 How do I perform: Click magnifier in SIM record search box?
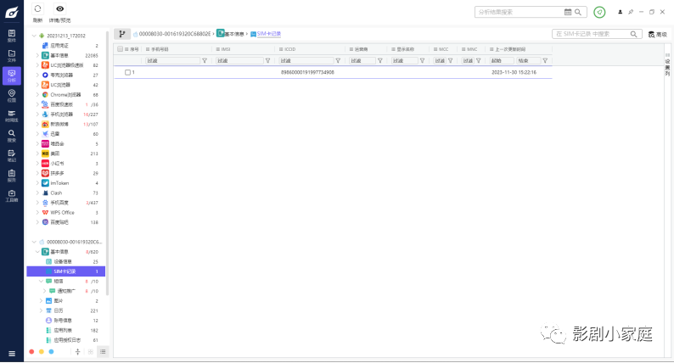point(633,34)
